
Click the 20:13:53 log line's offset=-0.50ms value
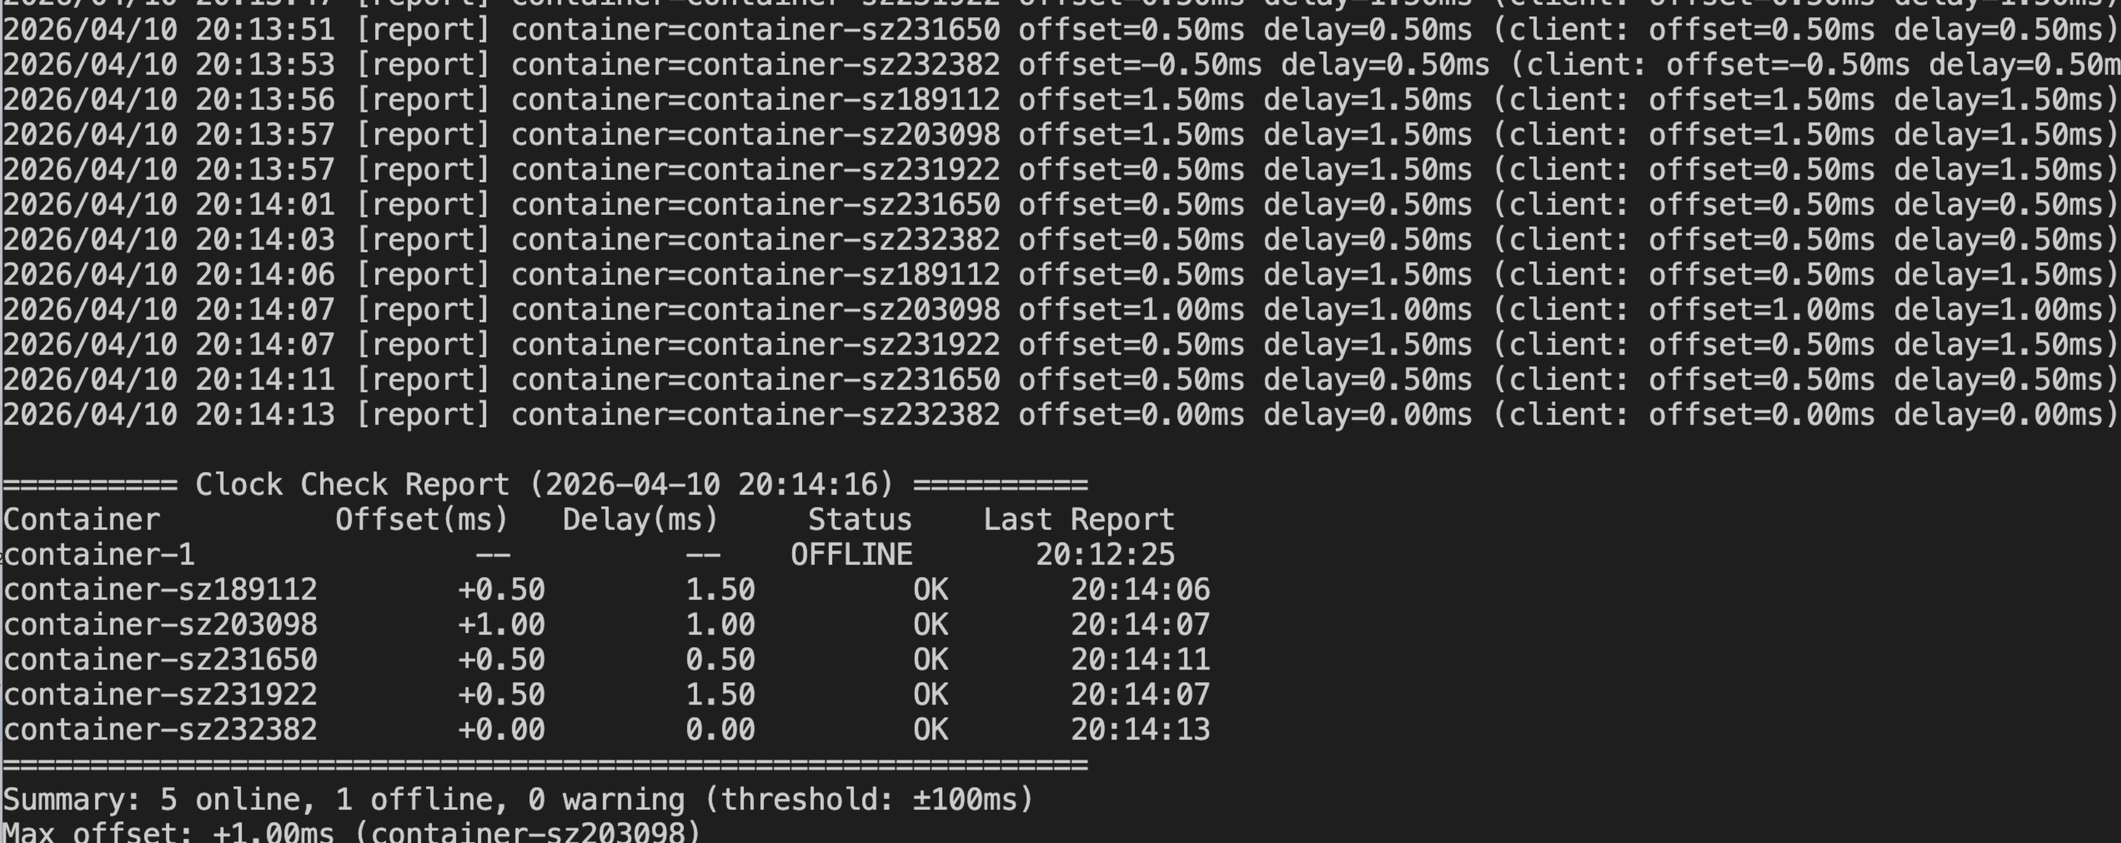1139,65
